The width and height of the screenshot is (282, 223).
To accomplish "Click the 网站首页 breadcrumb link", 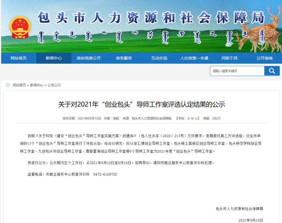I will 19,85.
